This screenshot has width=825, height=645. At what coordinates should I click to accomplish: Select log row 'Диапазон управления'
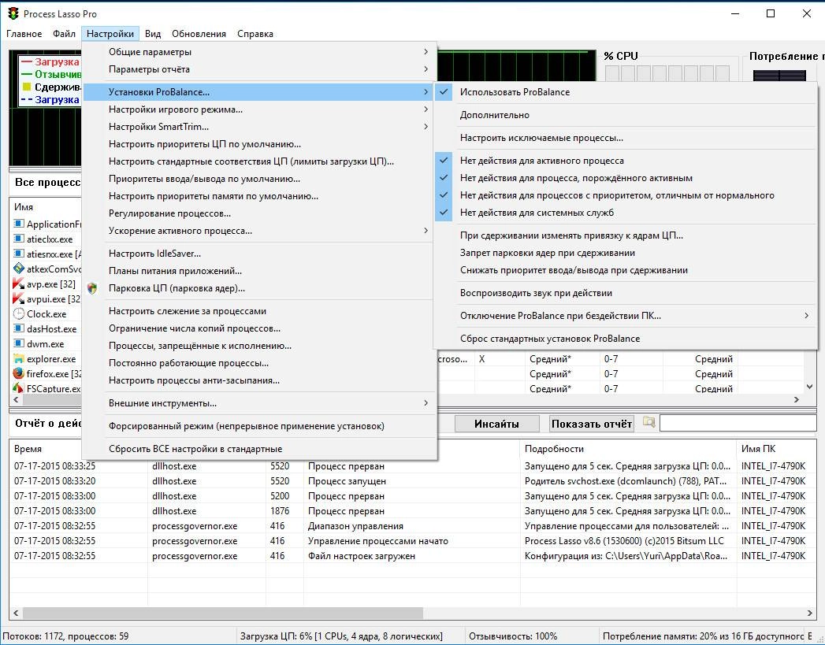(413, 526)
